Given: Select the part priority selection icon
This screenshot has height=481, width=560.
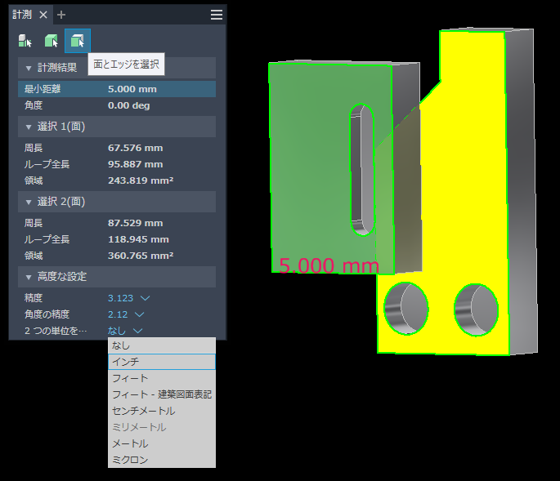Looking at the screenshot, I should (x=52, y=41).
